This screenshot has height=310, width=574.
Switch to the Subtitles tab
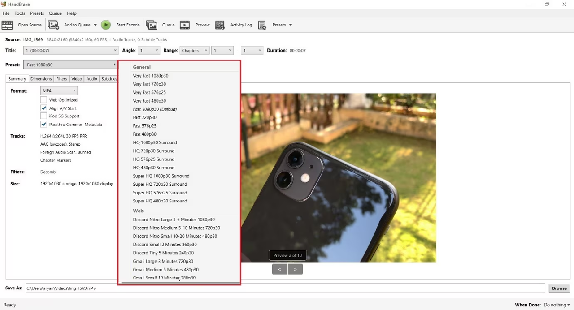point(109,79)
